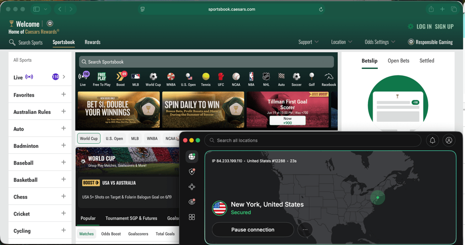This screenshot has width=465, height=245.
Task: Select Sportsbook navigation tab
Action: (x=64, y=42)
